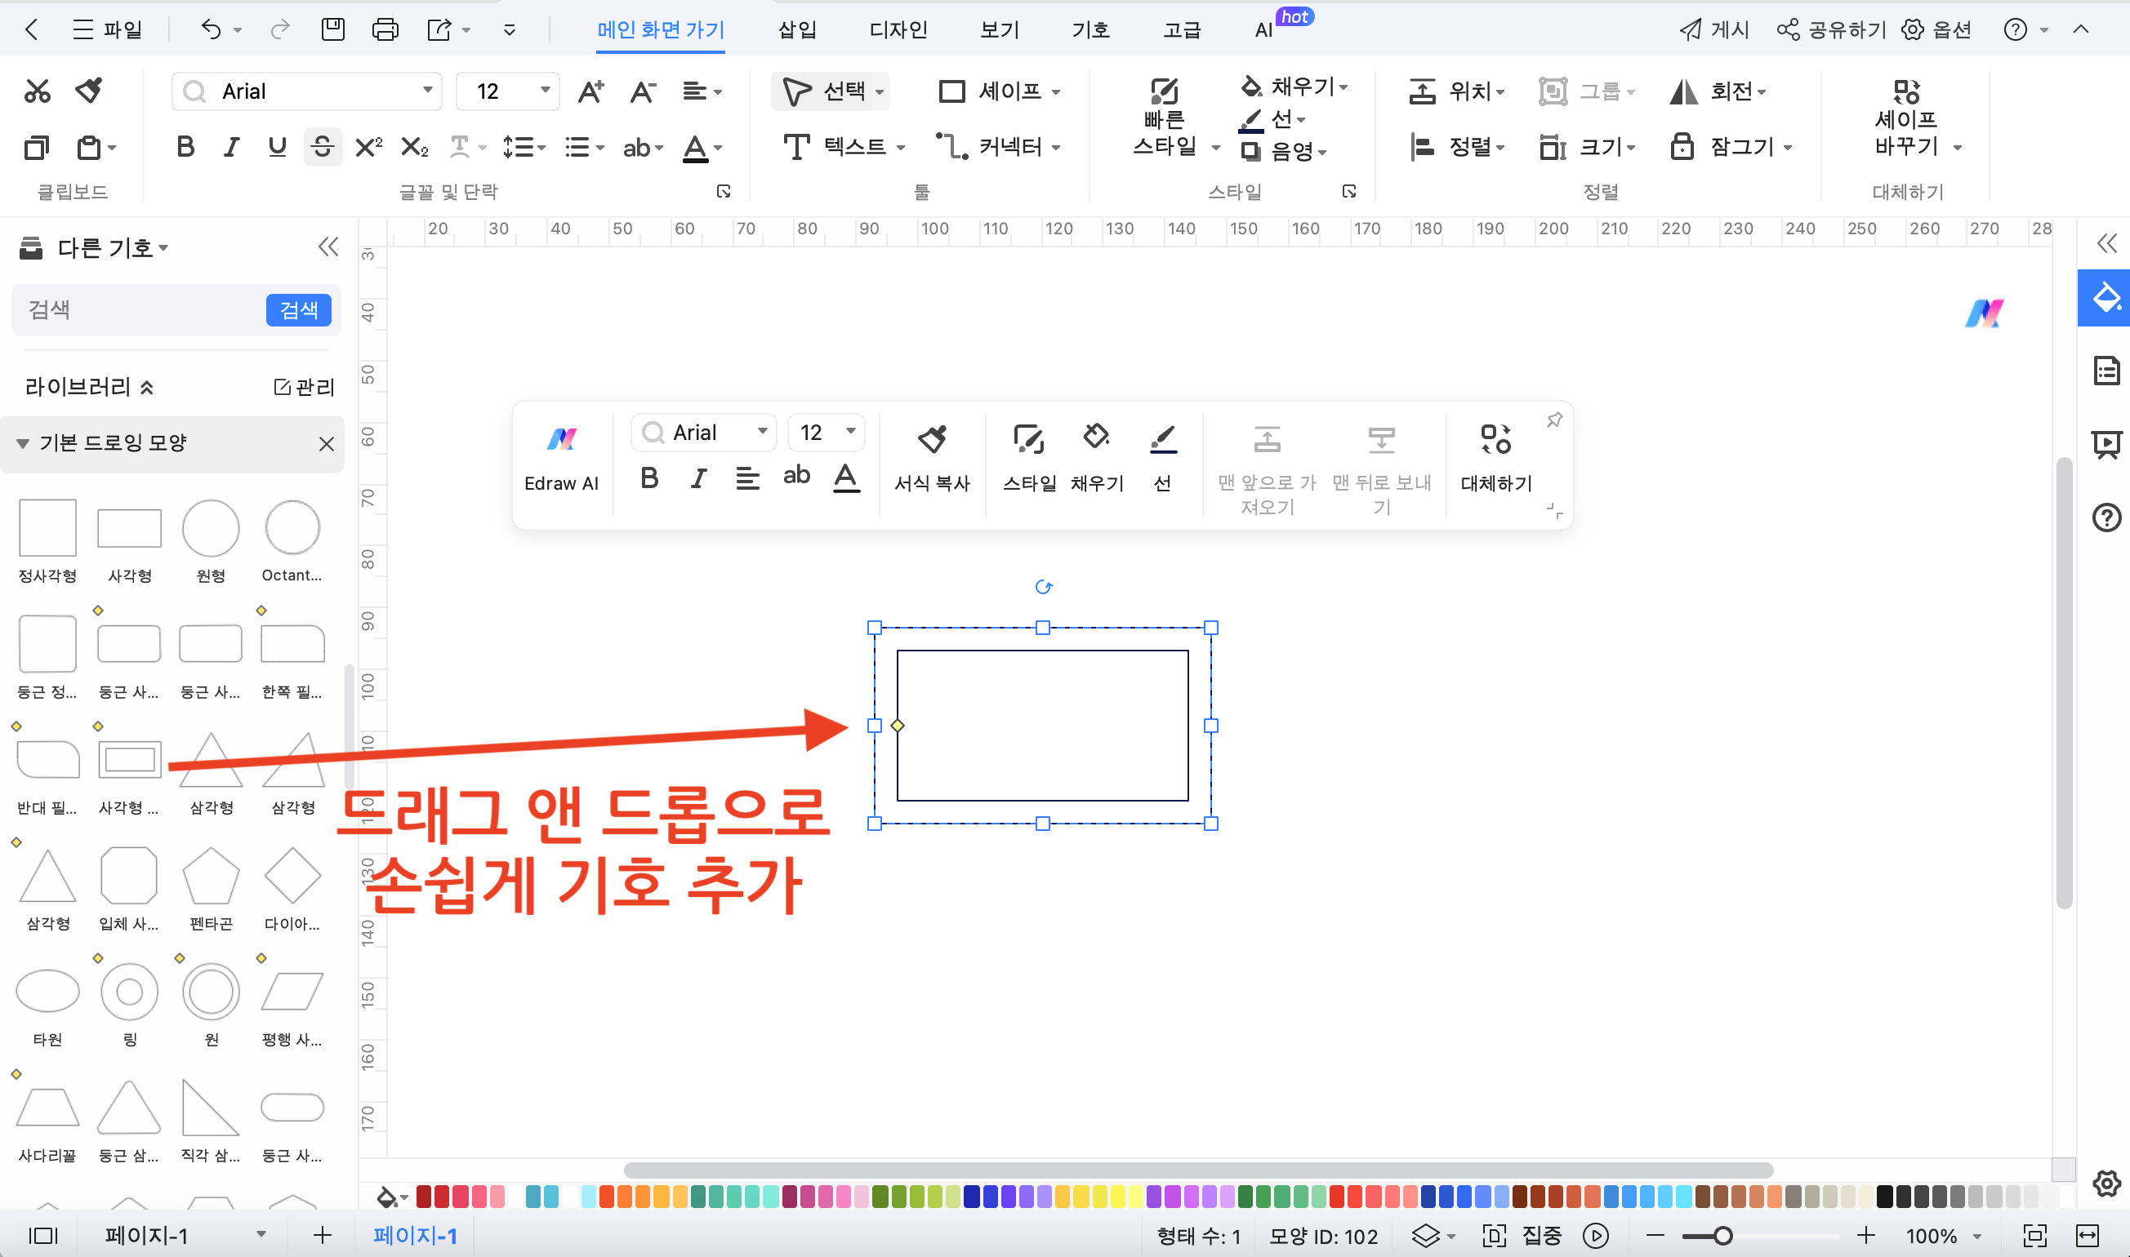The height and width of the screenshot is (1257, 2130).
Task: Open 페이지-1 page selector dropdown
Action: coord(261,1235)
